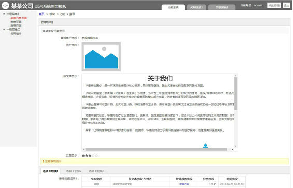The height and width of the screenshot is (188, 293).
Task: Switch to the 关联系统2 header tab
Action: [222, 7]
